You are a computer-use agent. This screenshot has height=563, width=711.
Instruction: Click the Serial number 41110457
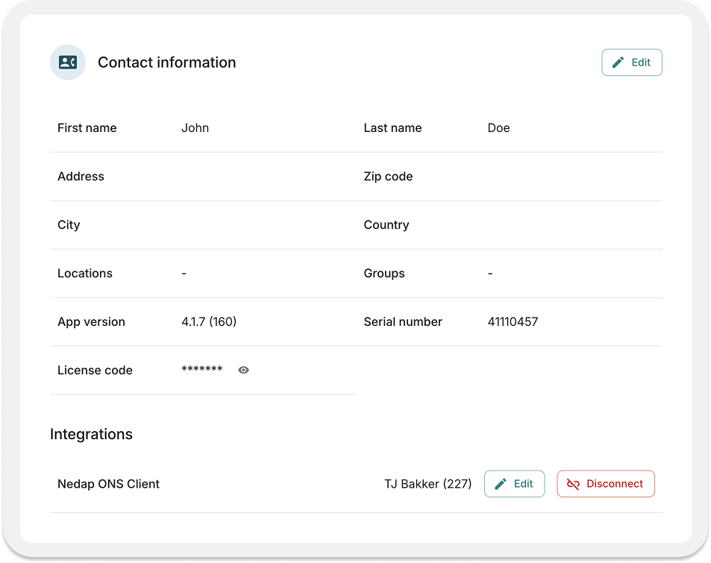(x=513, y=322)
